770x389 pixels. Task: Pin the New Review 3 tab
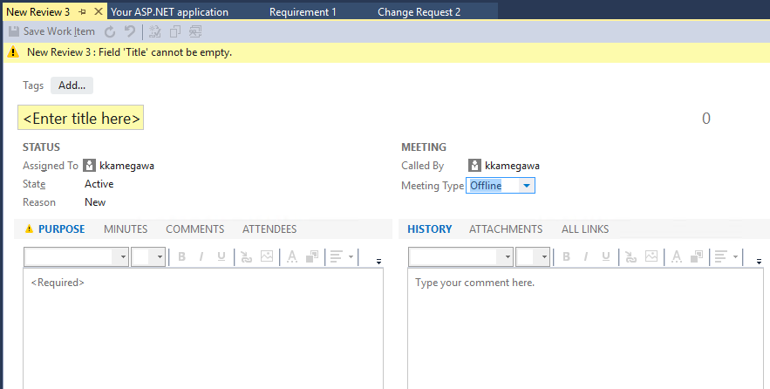point(82,12)
